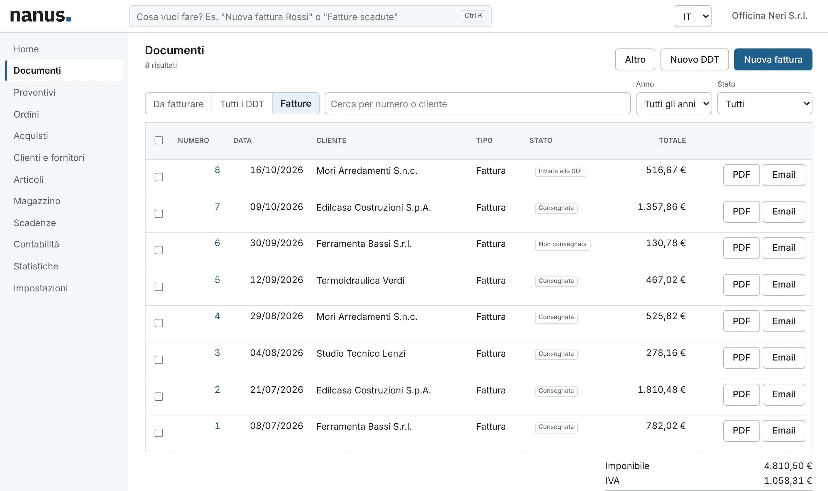This screenshot has height=491, width=828.
Task: Select checkbox for invoice 8 row
Action: click(x=158, y=177)
